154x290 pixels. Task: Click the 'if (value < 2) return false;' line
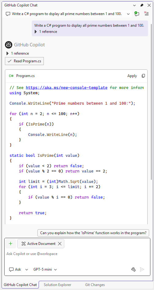tap(51, 166)
